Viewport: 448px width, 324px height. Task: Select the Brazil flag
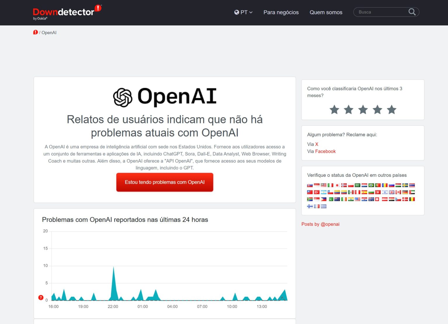tap(371, 185)
